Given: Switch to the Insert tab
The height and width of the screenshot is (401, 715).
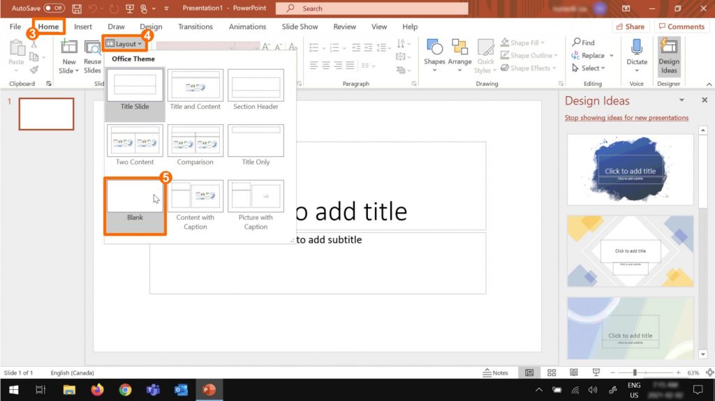Looking at the screenshot, I should point(83,27).
